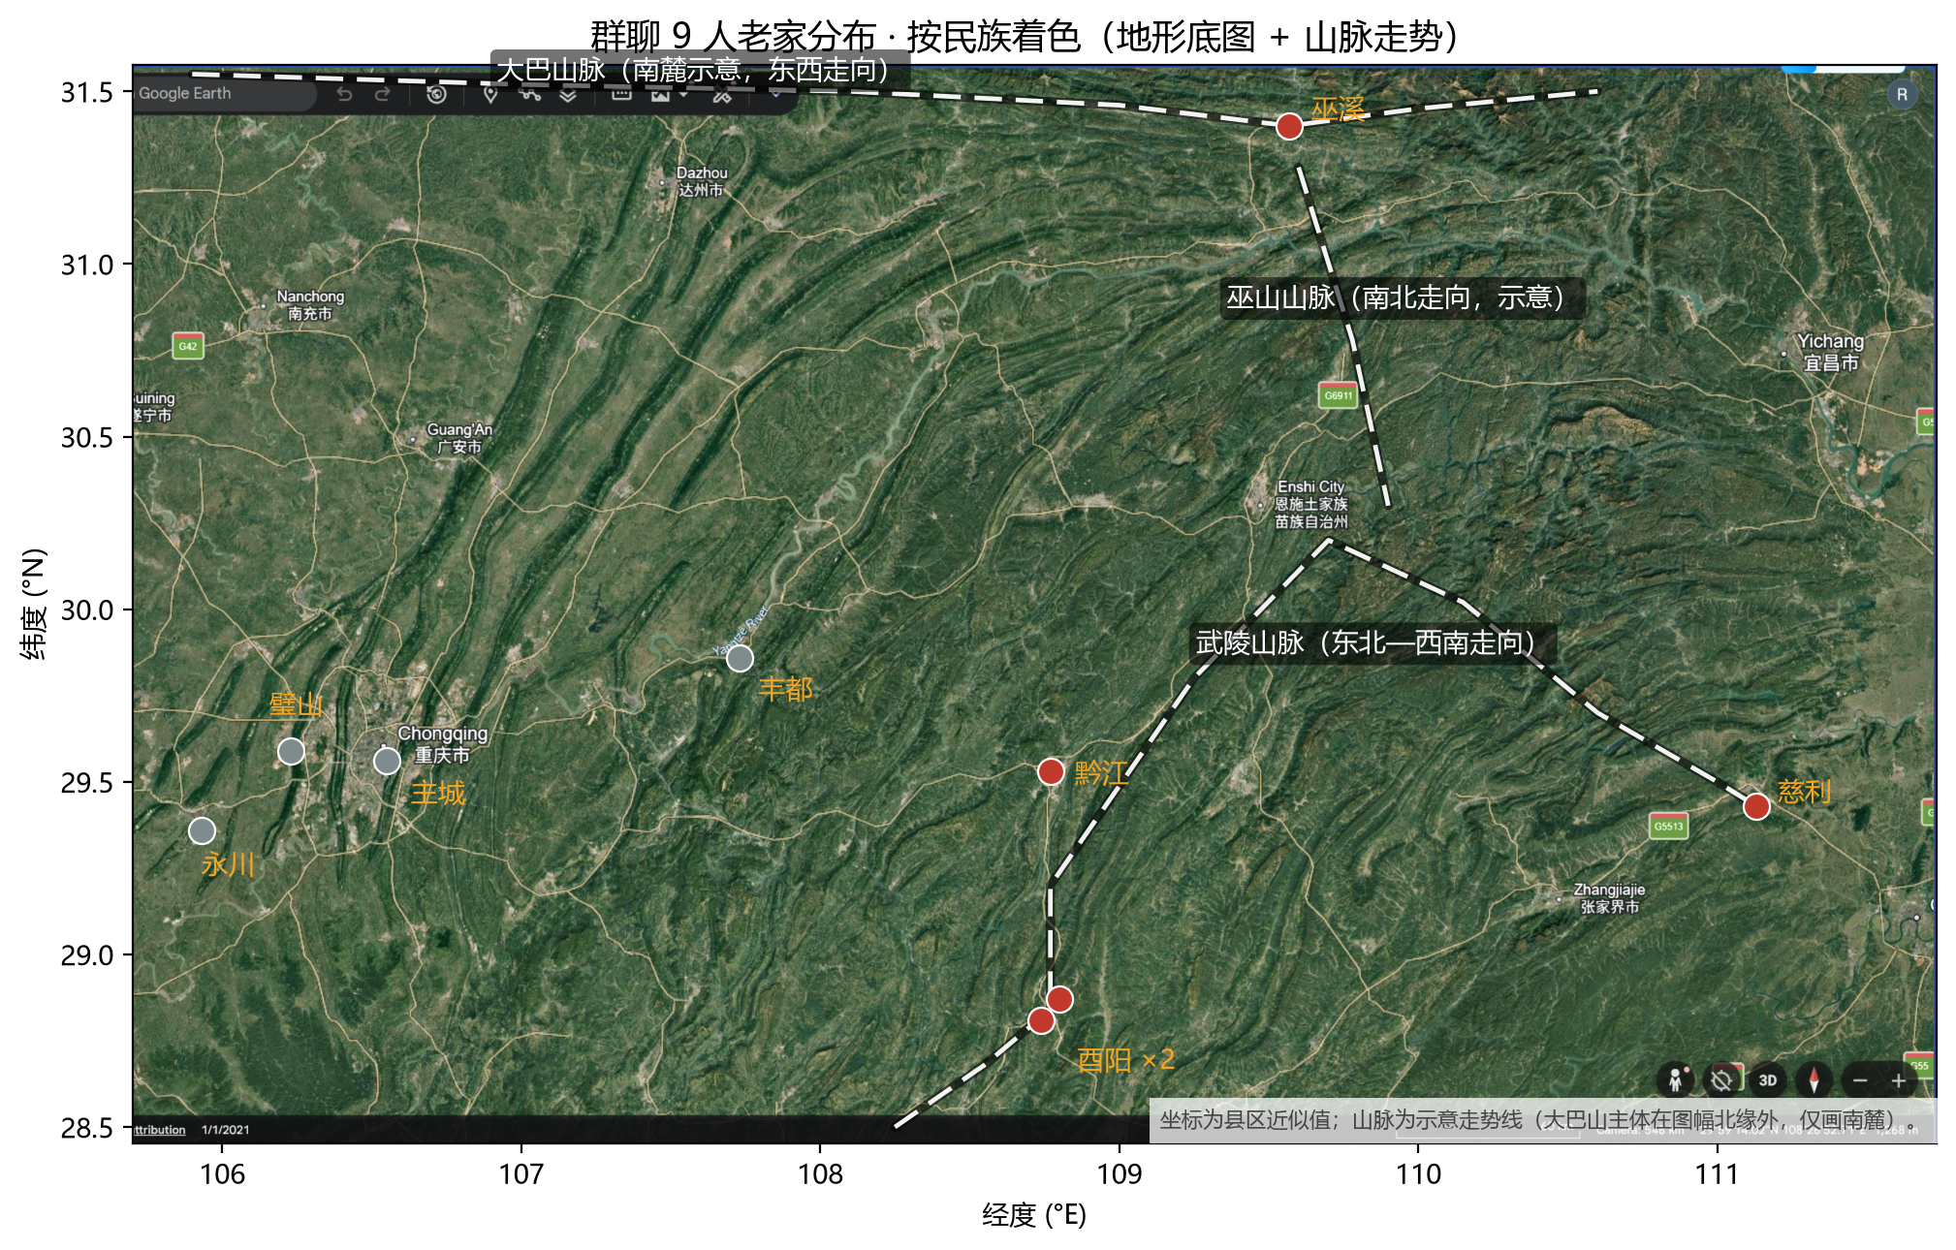Click the red 黔江 marker dot
This screenshot has height=1250, width=1956.
tap(1051, 771)
